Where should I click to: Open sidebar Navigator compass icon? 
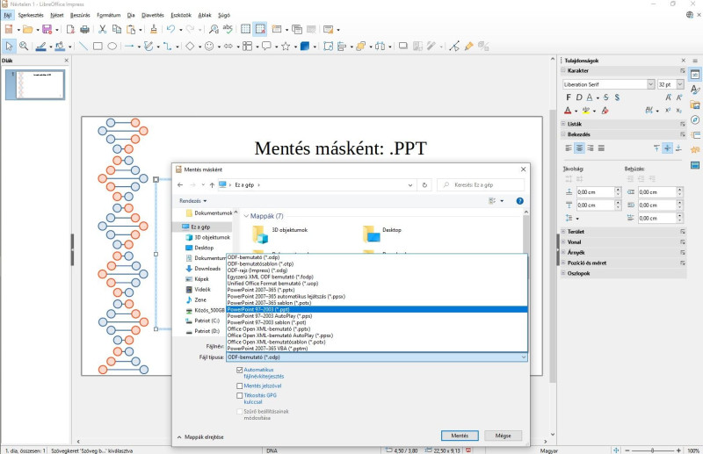click(x=695, y=120)
